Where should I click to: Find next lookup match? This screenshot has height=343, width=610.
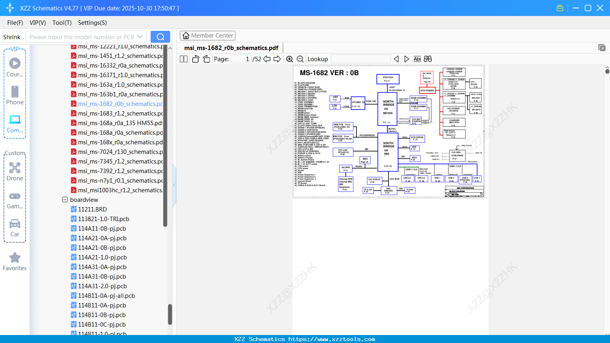point(407,59)
